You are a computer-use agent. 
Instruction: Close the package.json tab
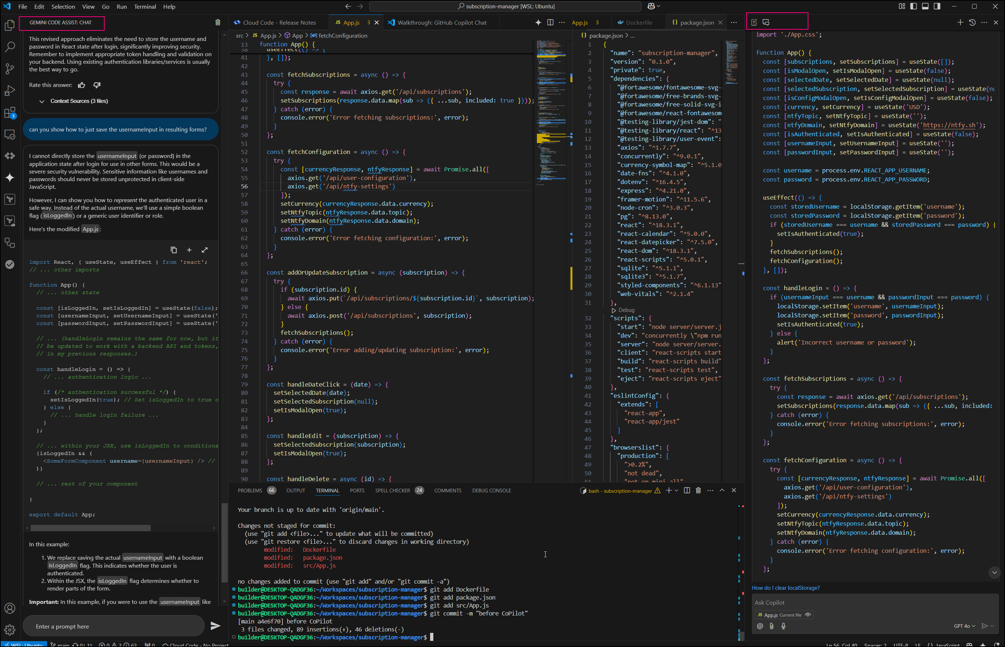[x=720, y=22]
